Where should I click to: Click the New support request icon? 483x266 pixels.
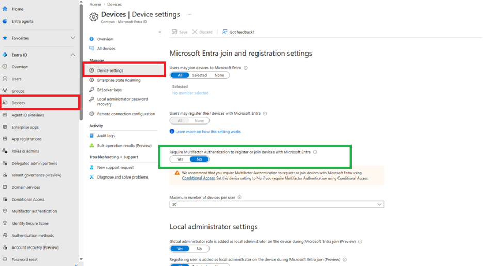[x=92, y=167]
